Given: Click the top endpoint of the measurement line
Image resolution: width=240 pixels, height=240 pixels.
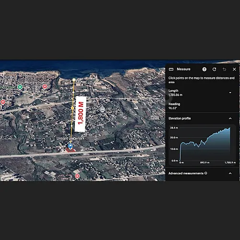Looking at the screenshot, I should point(74,80).
